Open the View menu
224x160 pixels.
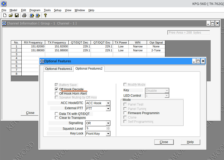click(x=68, y=10)
